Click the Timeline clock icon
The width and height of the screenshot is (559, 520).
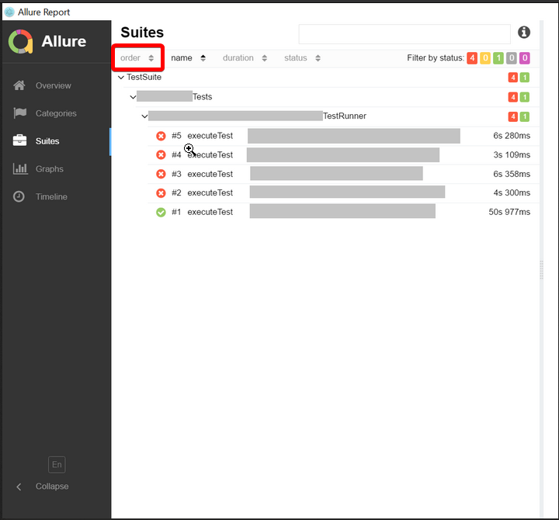(x=19, y=196)
